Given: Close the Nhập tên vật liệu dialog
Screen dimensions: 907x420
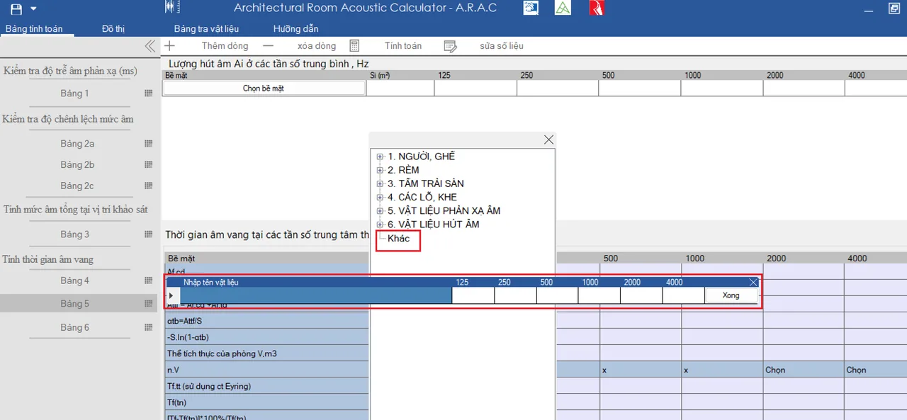Looking at the screenshot, I should (753, 282).
